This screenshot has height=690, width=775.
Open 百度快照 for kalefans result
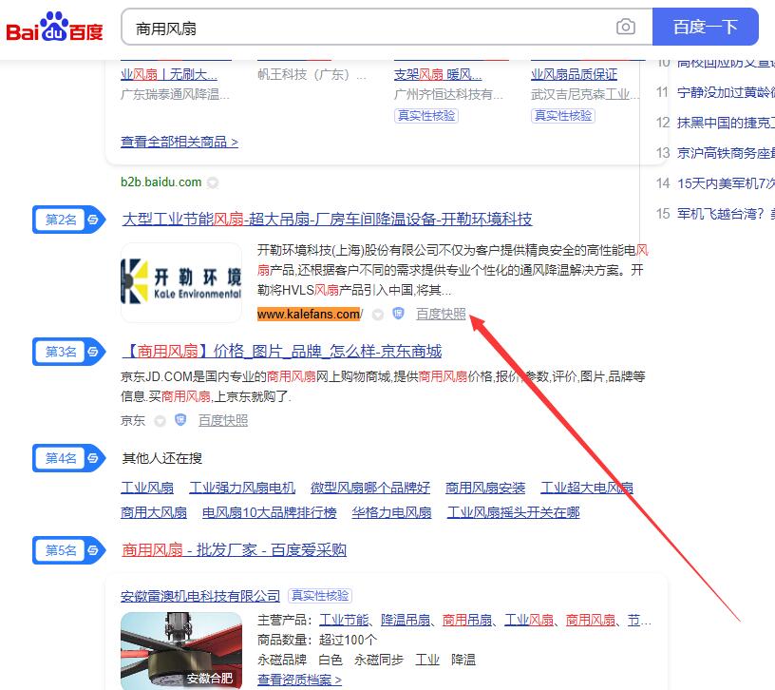(441, 314)
